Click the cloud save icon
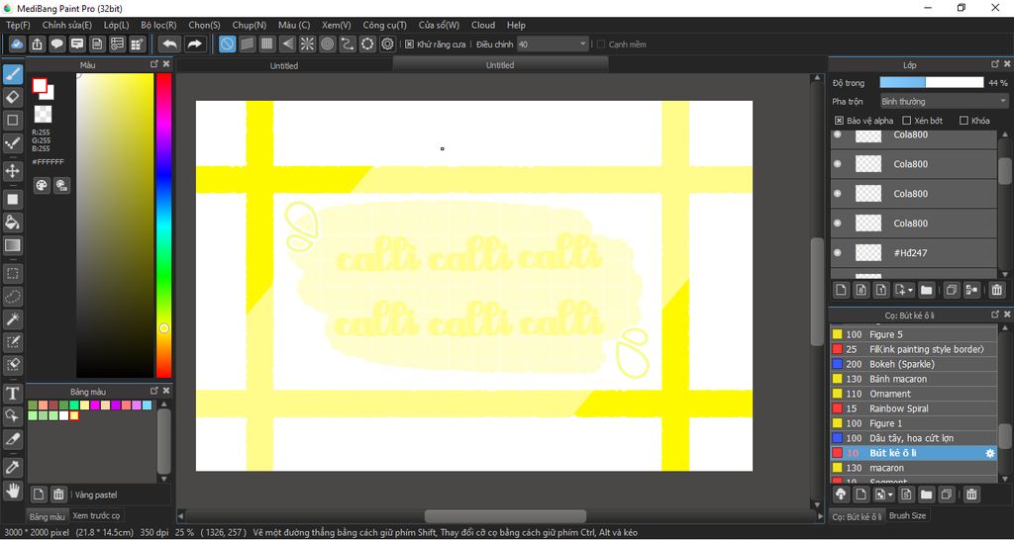This screenshot has width=1014, height=540. (x=18, y=44)
